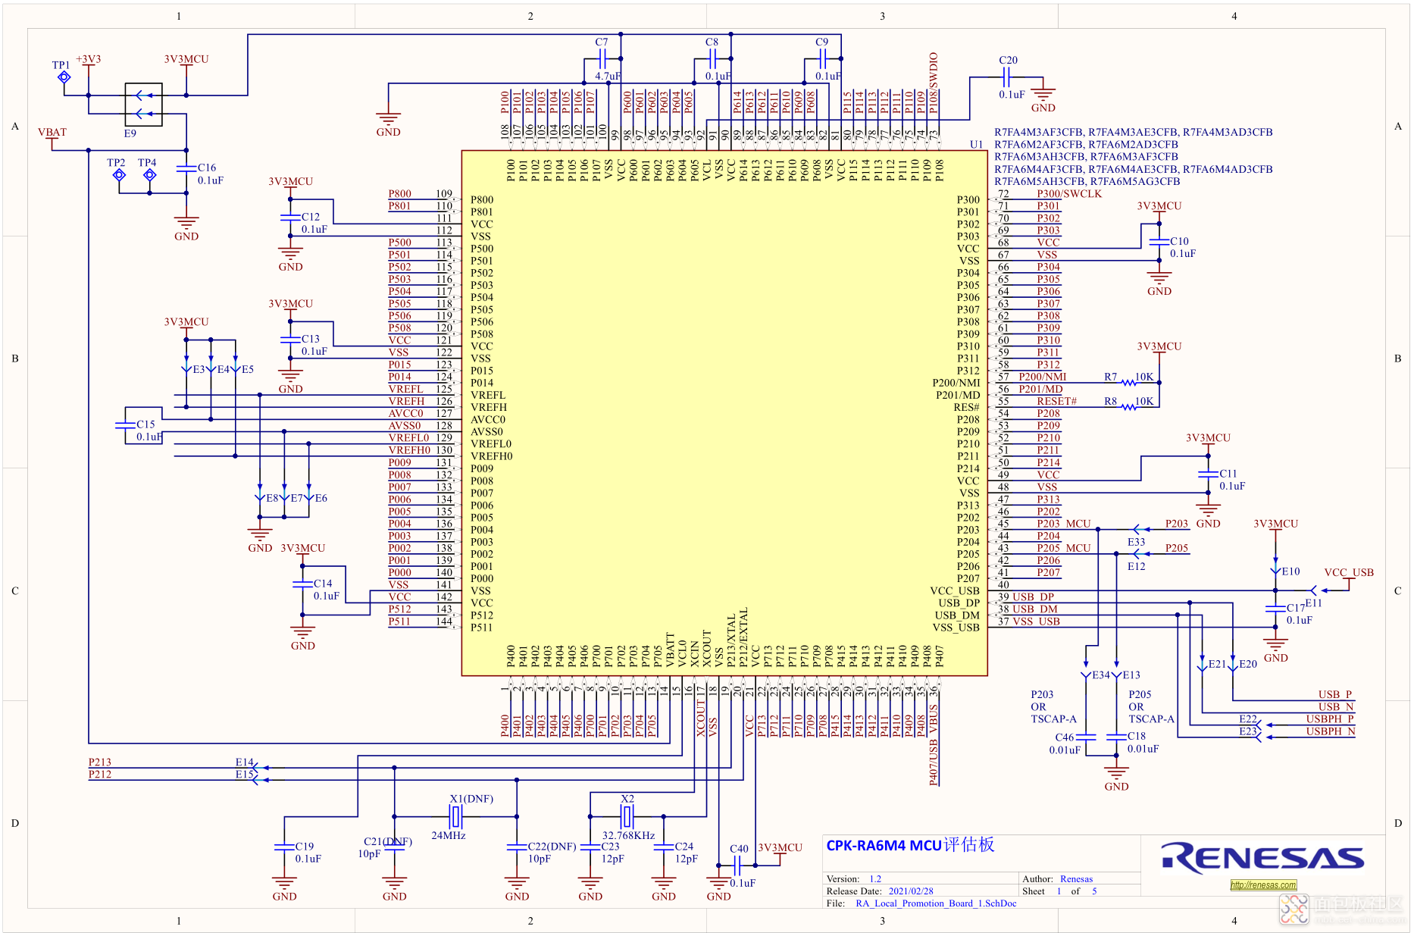This screenshot has width=1414, height=933.
Task: Select capacitor C12 symbol
Action: coord(290,218)
